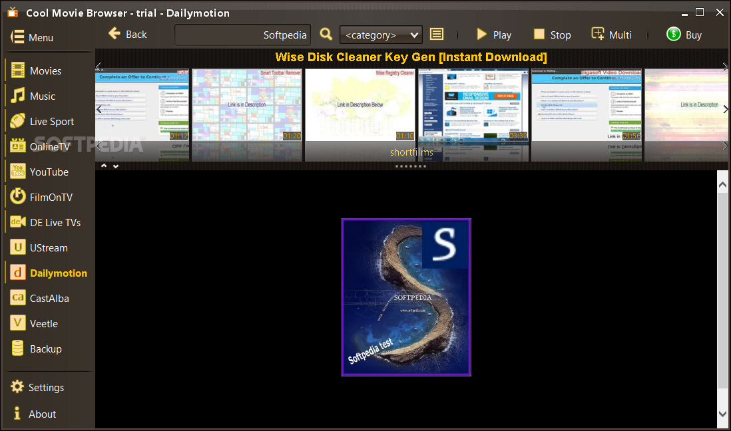731x431 pixels.
Task: Minimize the Cool Movie Browser window
Action: [684, 13]
